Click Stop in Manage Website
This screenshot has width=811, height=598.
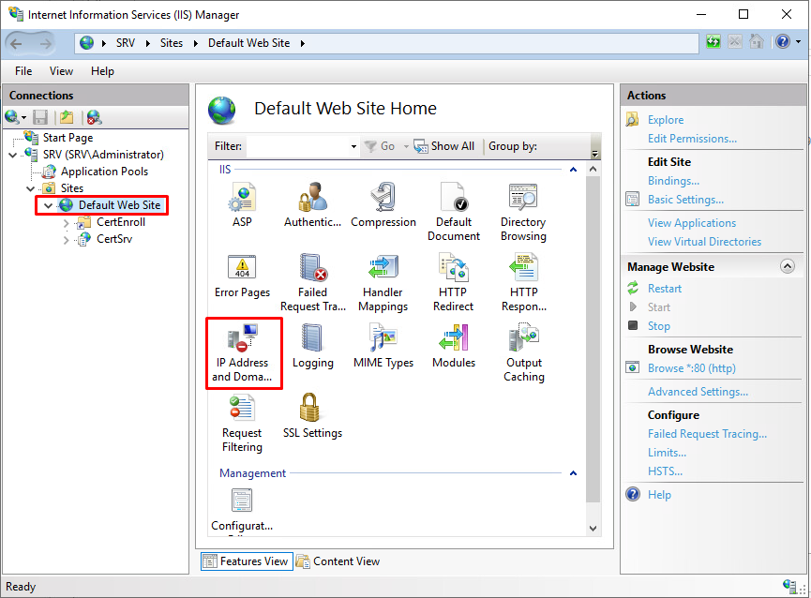pos(659,326)
